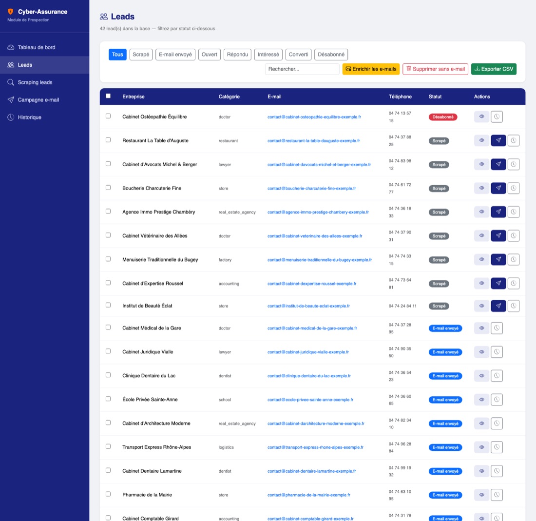
Task: View details of Cabinet Dentaire Lamartine
Action: point(481,471)
